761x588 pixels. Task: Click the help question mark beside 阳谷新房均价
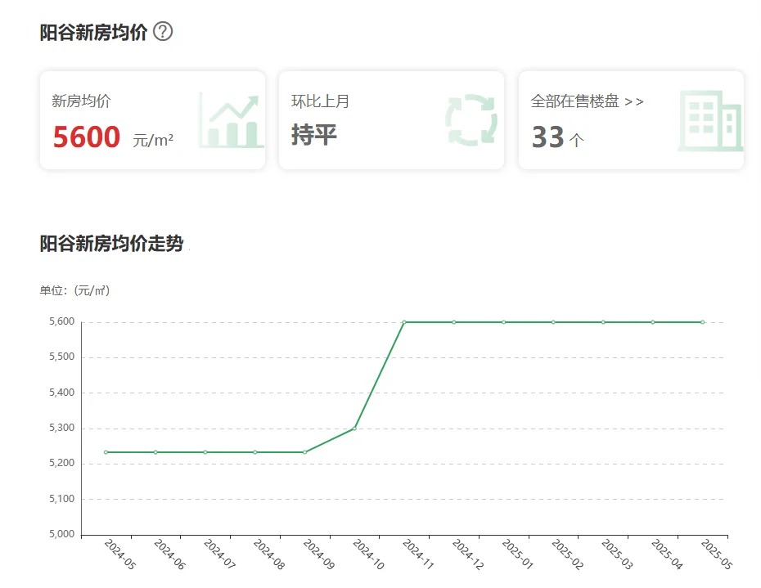coord(163,32)
